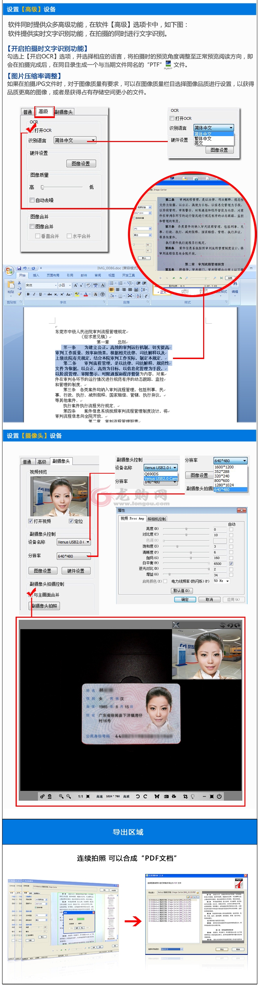The height and width of the screenshot is (991, 260).
Task: Click power button icon in capture toolbar
Action: coord(219,796)
